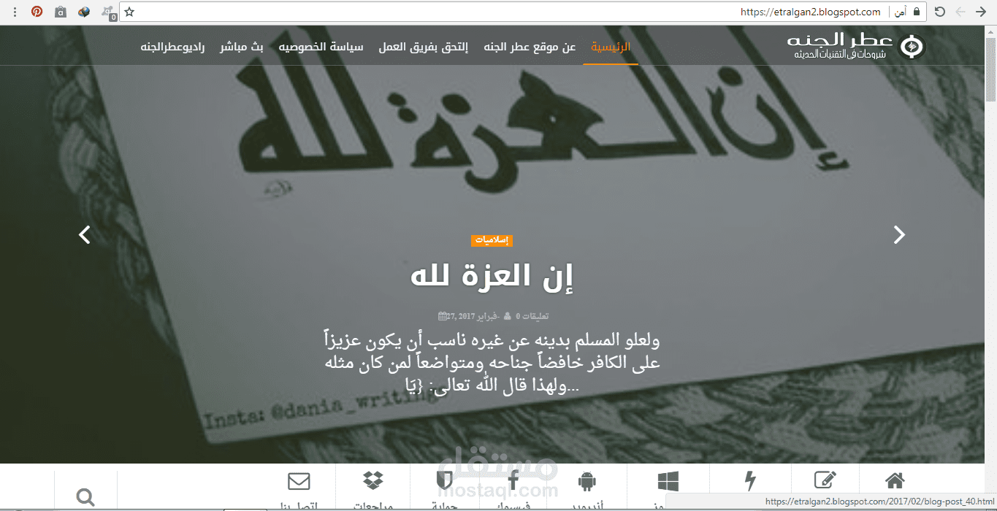Image resolution: width=997 pixels, height=511 pixels.
Task: Open the Dropbox reviews category icon
Action: click(373, 481)
